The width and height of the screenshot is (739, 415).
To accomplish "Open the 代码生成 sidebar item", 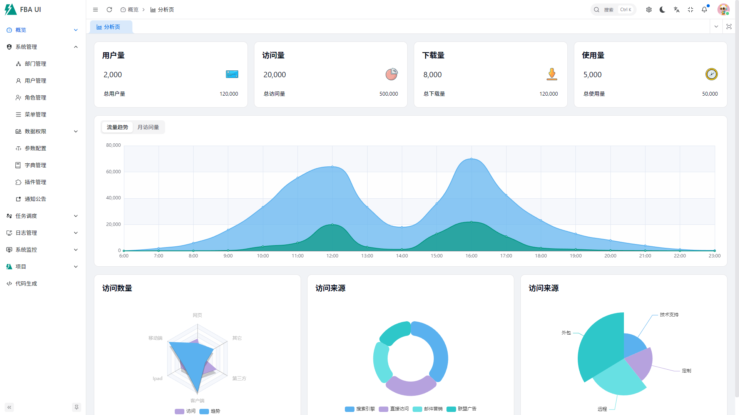I will [x=26, y=284].
